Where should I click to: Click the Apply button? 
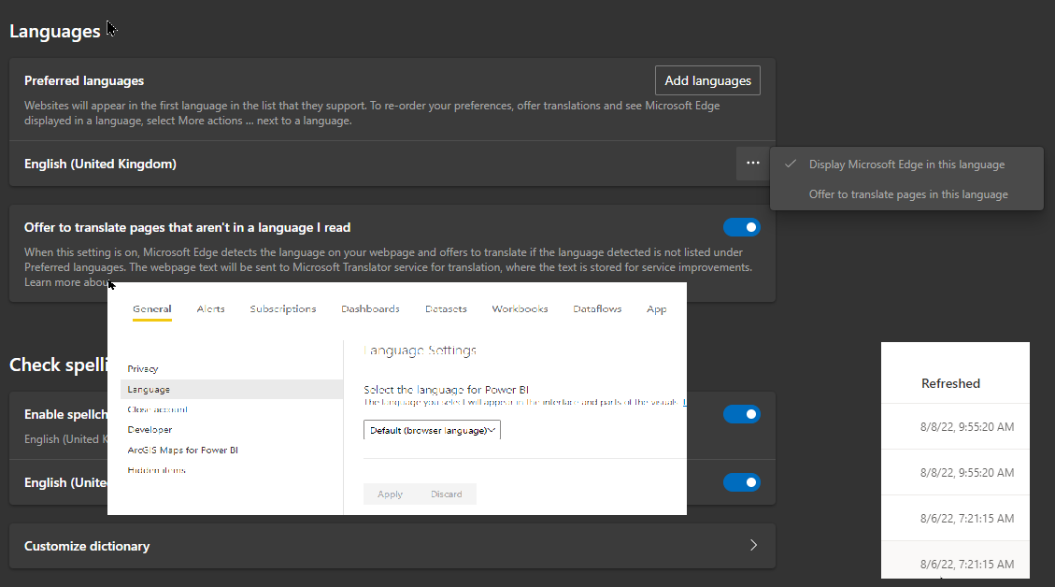[390, 494]
